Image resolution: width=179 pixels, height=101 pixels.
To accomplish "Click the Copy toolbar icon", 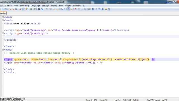I will (23, 9).
